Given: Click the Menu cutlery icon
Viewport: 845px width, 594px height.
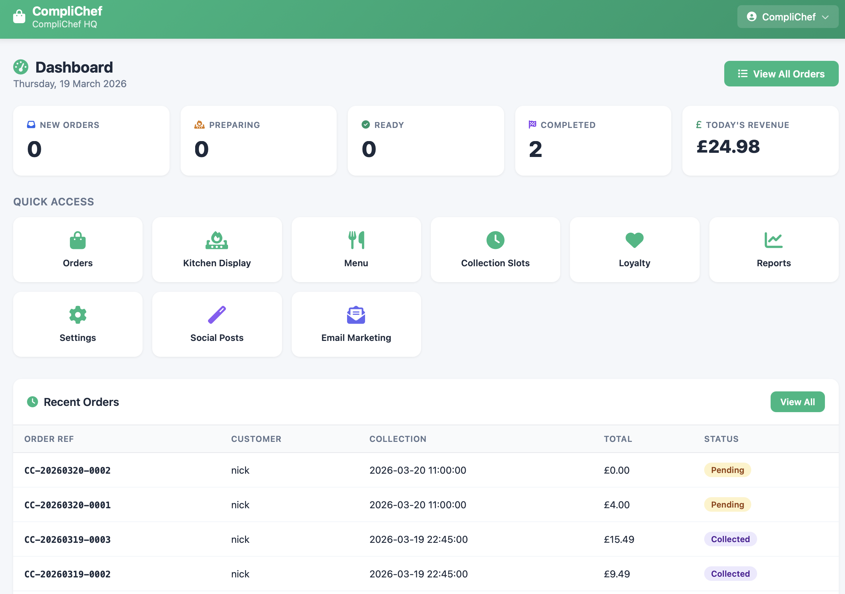Looking at the screenshot, I should click(356, 240).
